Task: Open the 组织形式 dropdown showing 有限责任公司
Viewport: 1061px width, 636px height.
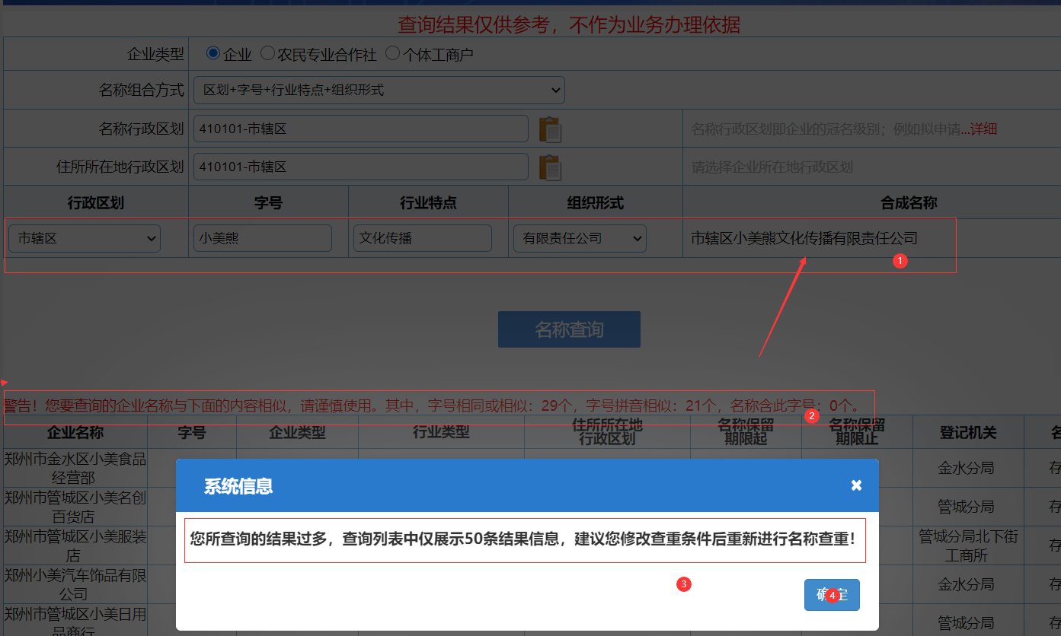Action: coord(580,238)
